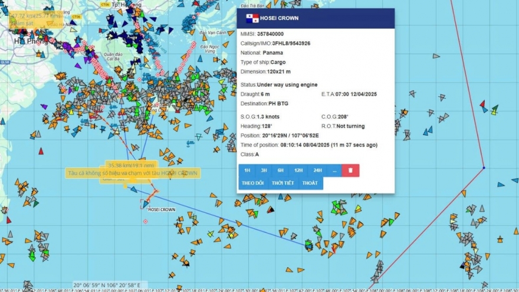Close the popup with THOÁT

click(310, 183)
